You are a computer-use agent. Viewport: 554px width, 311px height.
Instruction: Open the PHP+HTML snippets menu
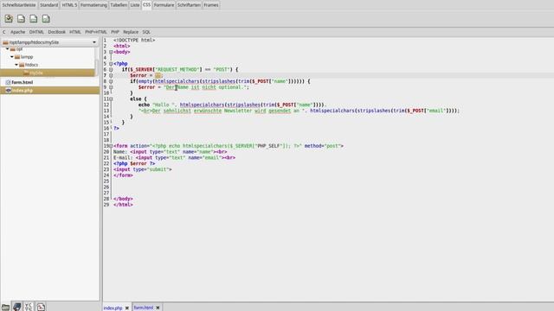pyautogui.click(x=96, y=32)
